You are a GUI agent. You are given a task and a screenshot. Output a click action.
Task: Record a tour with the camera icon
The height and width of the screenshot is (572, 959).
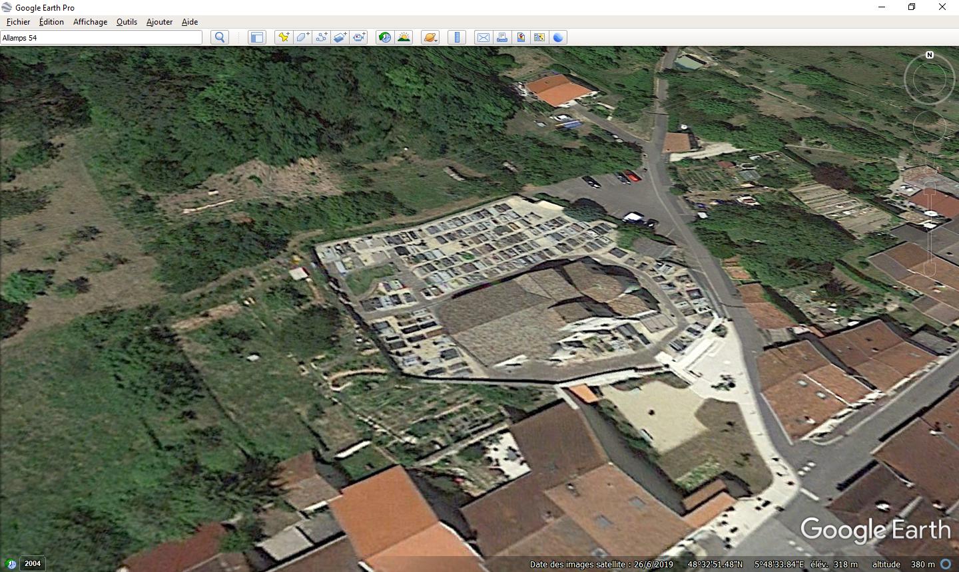(359, 37)
